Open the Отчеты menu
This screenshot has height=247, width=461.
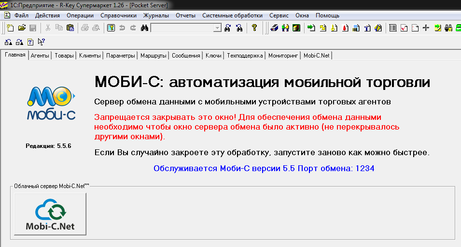point(185,15)
